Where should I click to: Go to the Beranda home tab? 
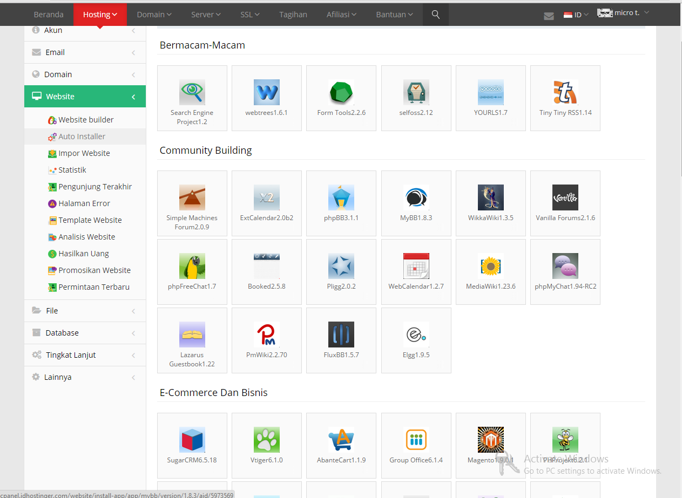pyautogui.click(x=49, y=15)
